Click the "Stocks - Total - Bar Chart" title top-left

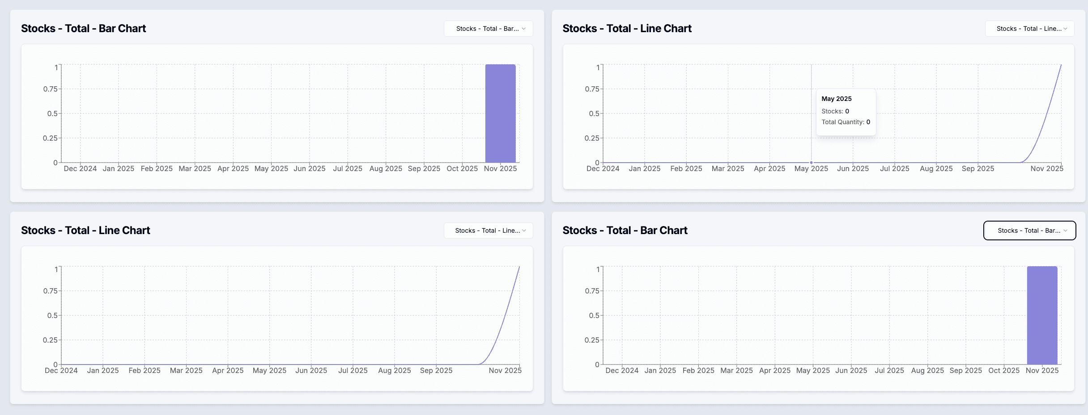pos(83,28)
